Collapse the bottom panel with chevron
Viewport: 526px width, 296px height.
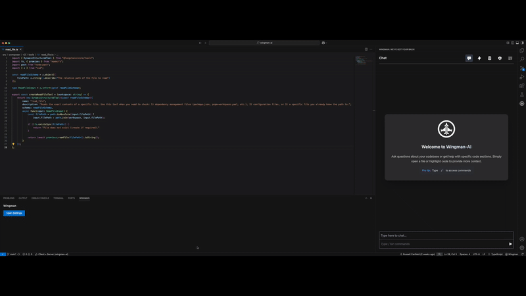(x=366, y=198)
